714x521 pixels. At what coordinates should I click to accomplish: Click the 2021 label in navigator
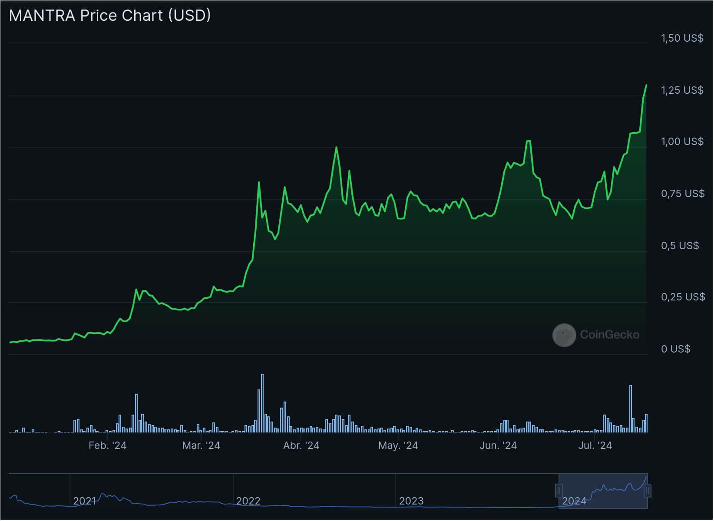coord(84,501)
